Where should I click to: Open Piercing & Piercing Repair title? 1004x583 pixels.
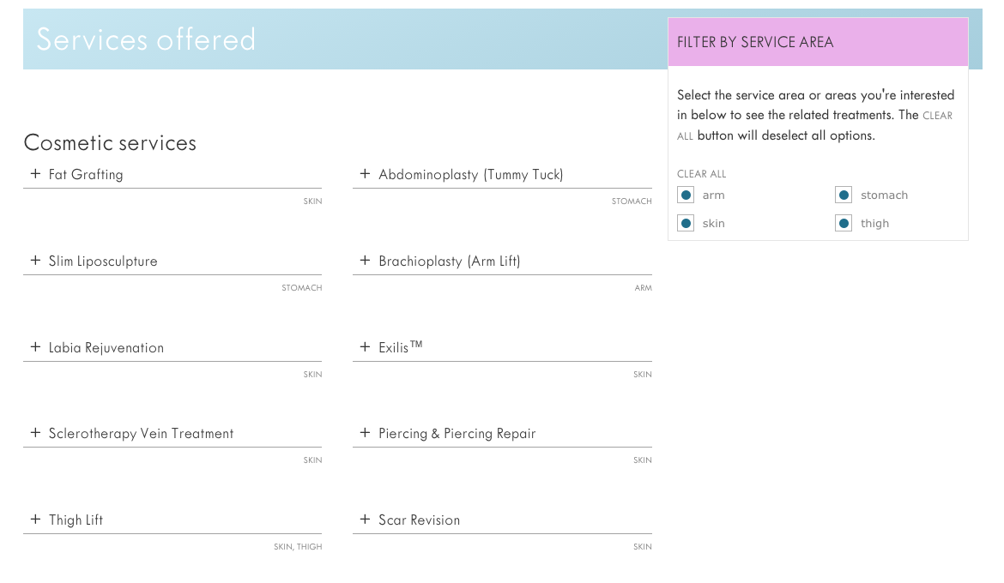pos(457,433)
